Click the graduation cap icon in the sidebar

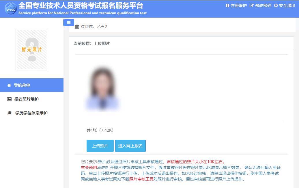(x=10, y=113)
